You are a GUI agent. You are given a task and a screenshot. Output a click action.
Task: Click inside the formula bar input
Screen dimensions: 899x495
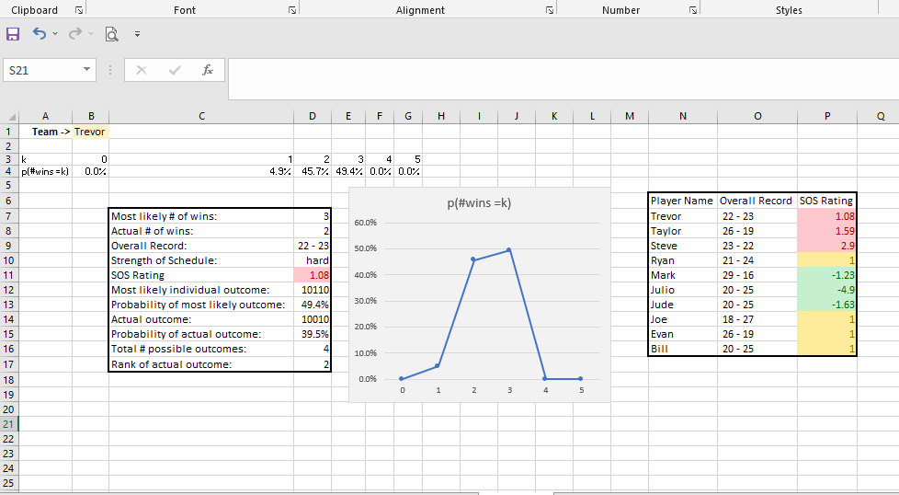point(552,78)
